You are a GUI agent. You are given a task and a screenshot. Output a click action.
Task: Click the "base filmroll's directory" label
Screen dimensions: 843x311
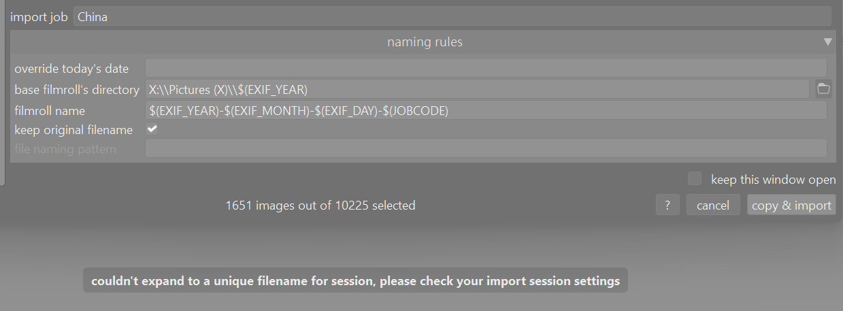click(x=76, y=89)
